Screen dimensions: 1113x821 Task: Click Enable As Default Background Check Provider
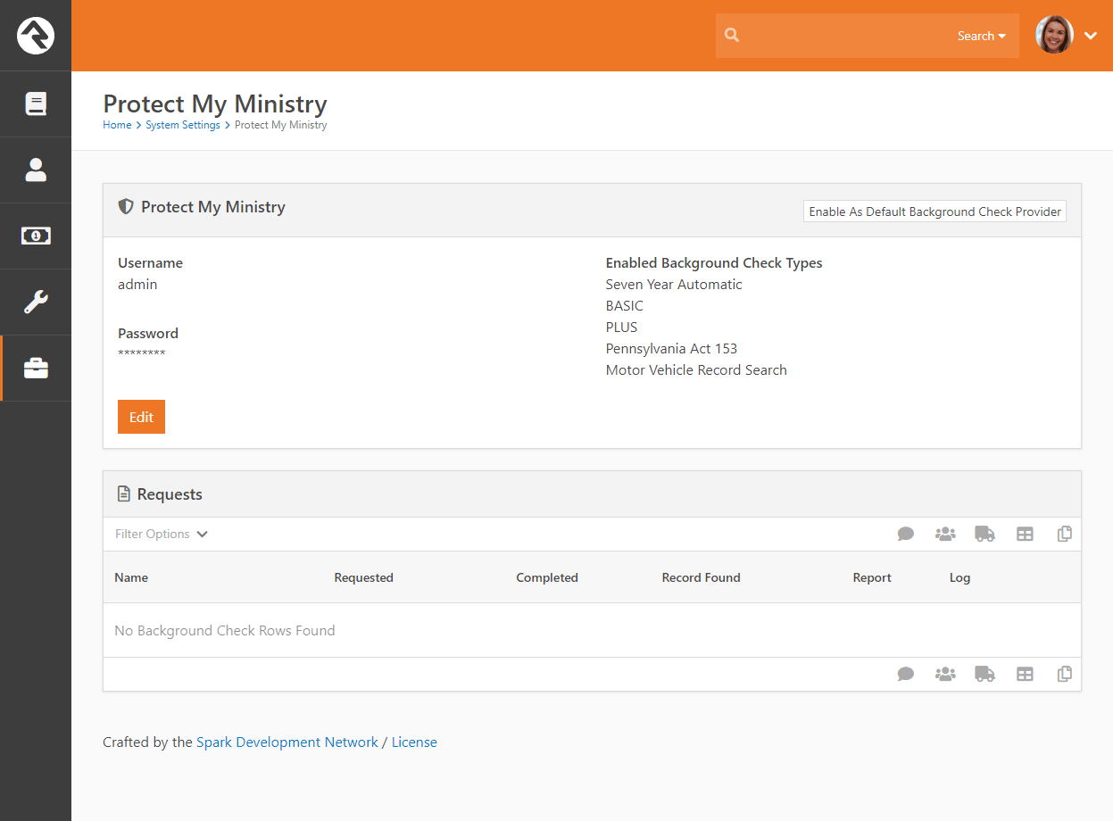(934, 211)
